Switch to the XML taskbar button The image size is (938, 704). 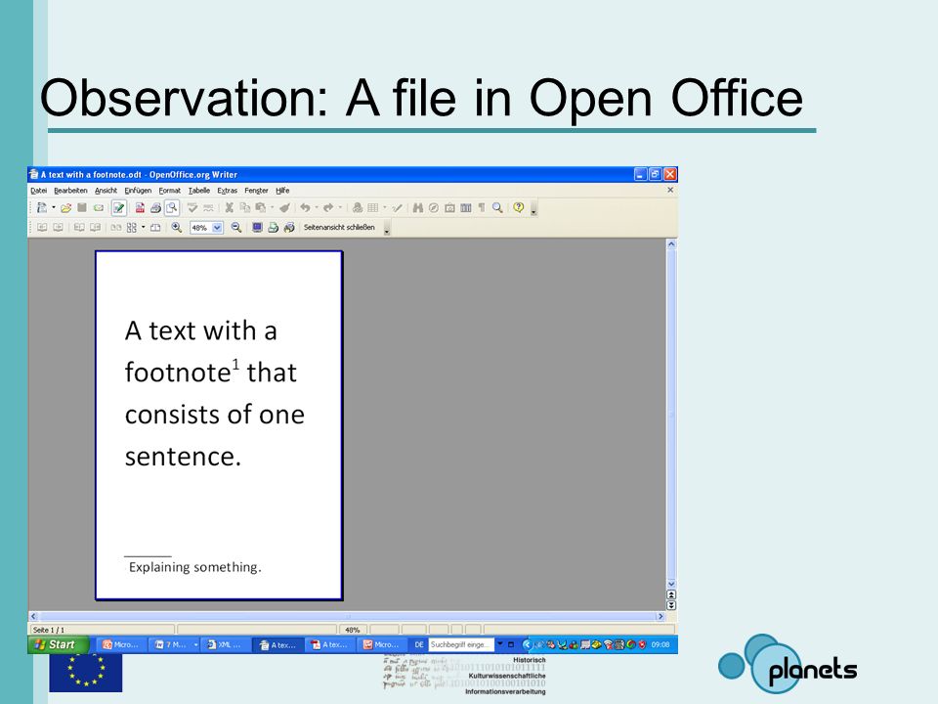[224, 644]
